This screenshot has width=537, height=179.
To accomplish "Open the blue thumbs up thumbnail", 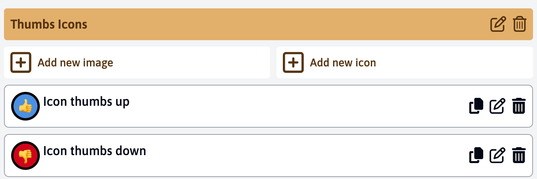I will (25, 106).
